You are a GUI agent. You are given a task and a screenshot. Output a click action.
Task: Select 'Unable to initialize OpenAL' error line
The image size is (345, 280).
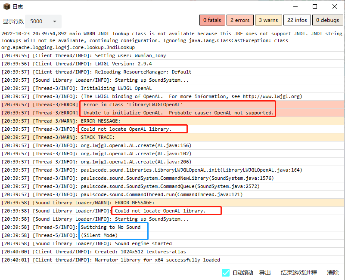[172, 113]
